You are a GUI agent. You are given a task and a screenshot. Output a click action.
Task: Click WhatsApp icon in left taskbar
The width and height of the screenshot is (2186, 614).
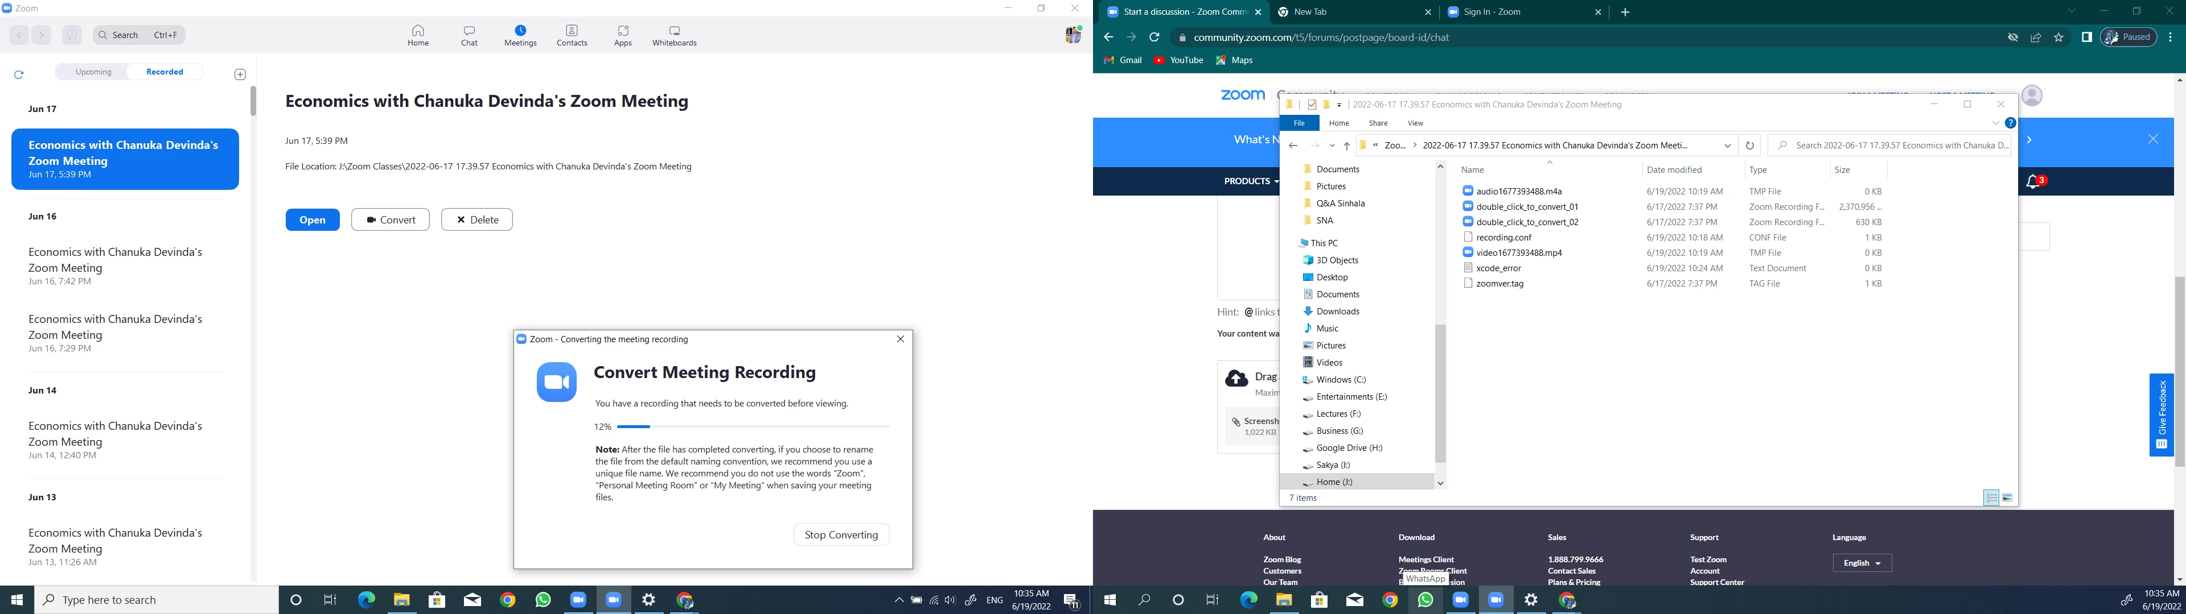543,600
